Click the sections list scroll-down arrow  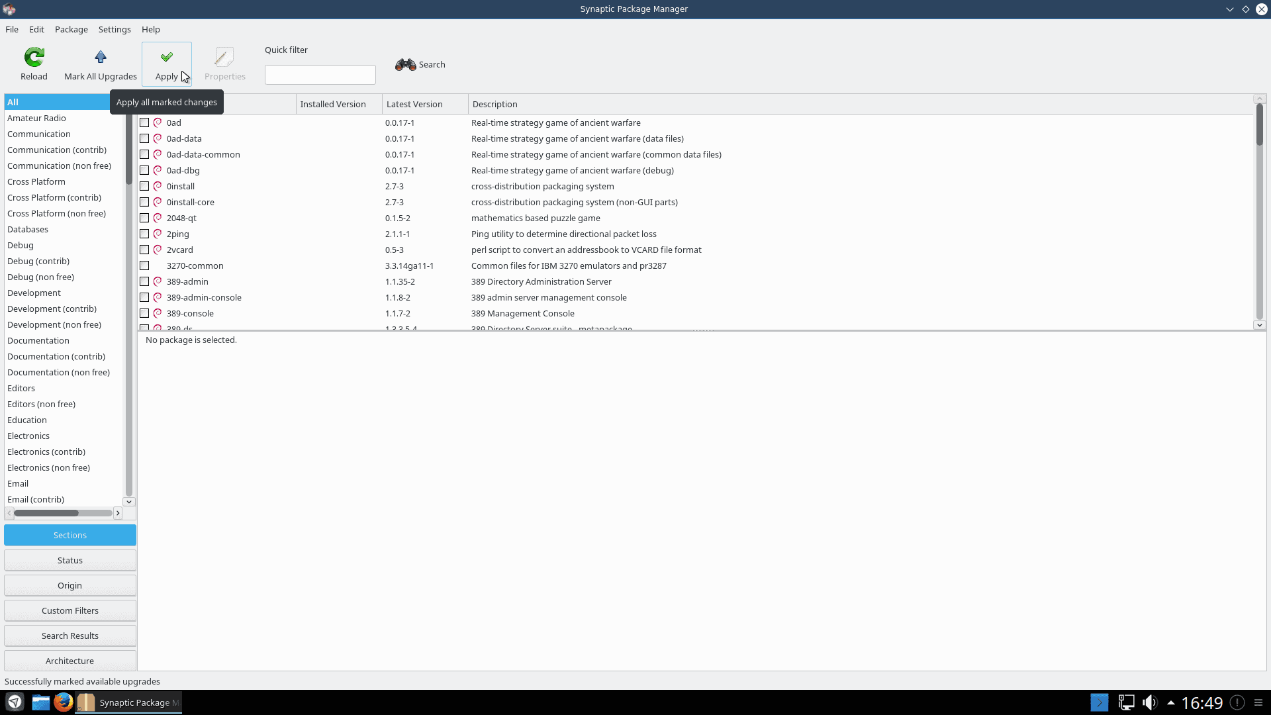coord(129,502)
